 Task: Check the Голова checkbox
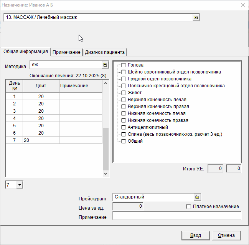coord(124,65)
